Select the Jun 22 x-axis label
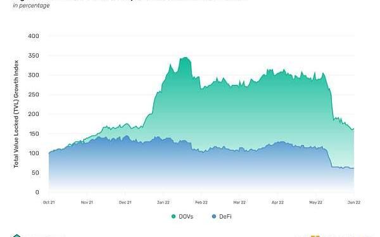 pyautogui.click(x=354, y=202)
